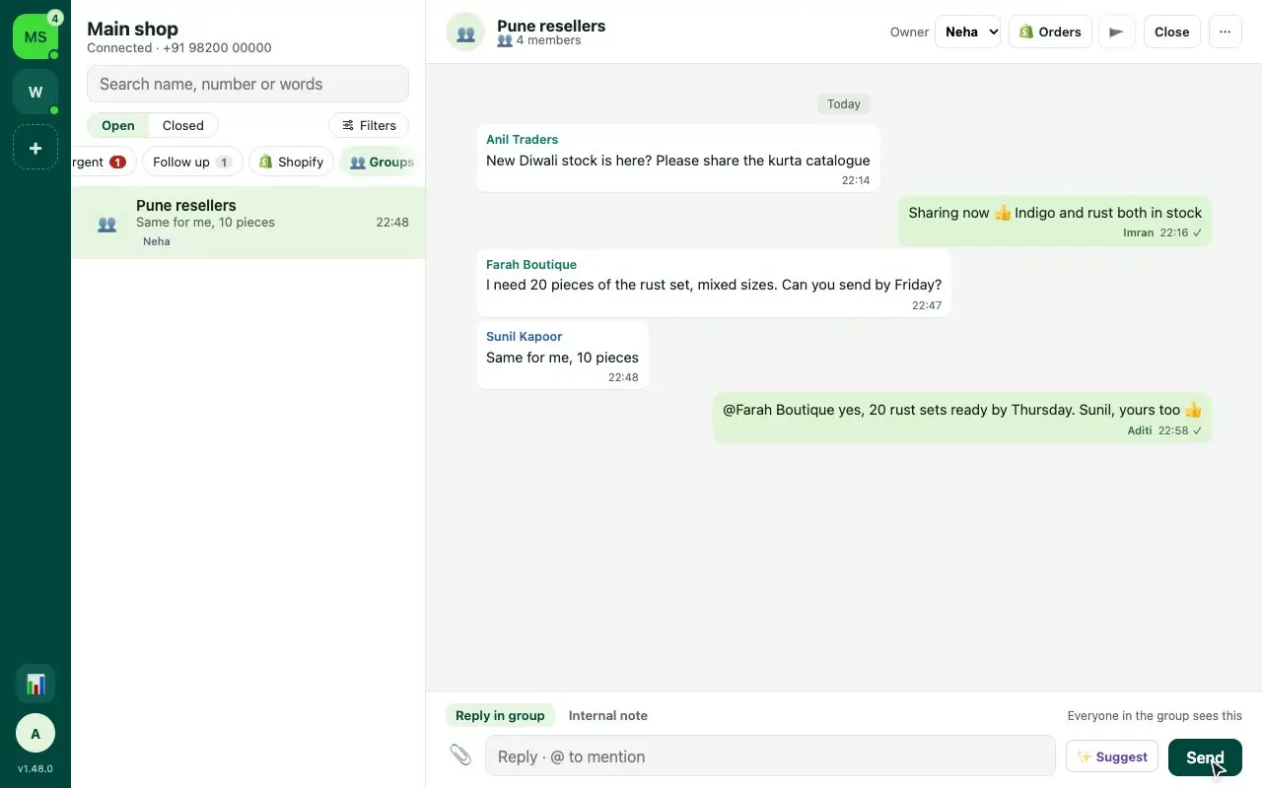Switch to Reply in group mode
This screenshot has width=1262, height=788.
tap(500, 715)
